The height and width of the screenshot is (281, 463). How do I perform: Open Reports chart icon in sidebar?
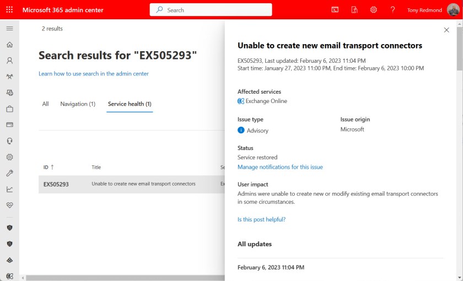tap(9, 189)
